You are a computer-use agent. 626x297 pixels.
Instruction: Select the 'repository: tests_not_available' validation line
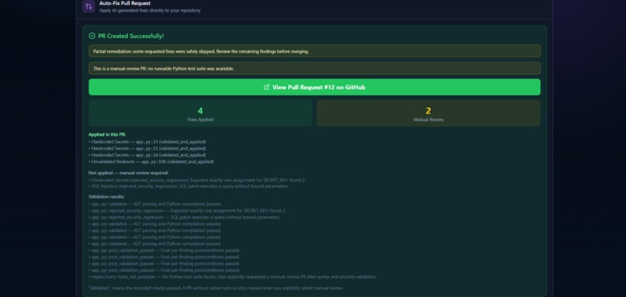pos(232,277)
